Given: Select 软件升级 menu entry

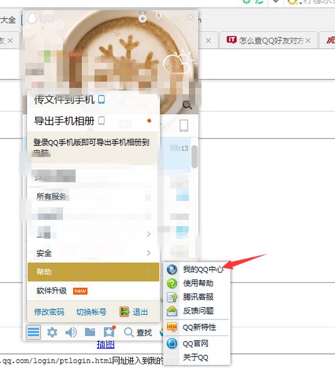Looking at the screenshot, I should coord(93,290).
